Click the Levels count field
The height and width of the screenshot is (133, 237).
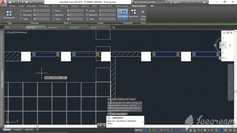(x=107, y=11)
